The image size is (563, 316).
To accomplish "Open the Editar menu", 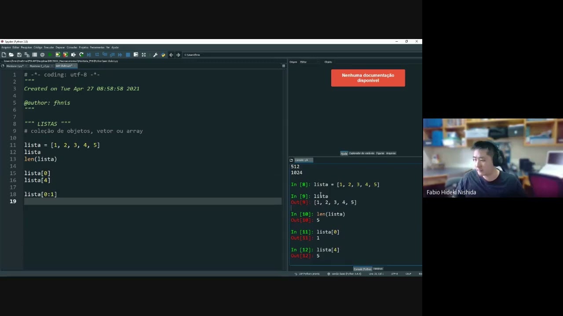I will [x=16, y=47].
